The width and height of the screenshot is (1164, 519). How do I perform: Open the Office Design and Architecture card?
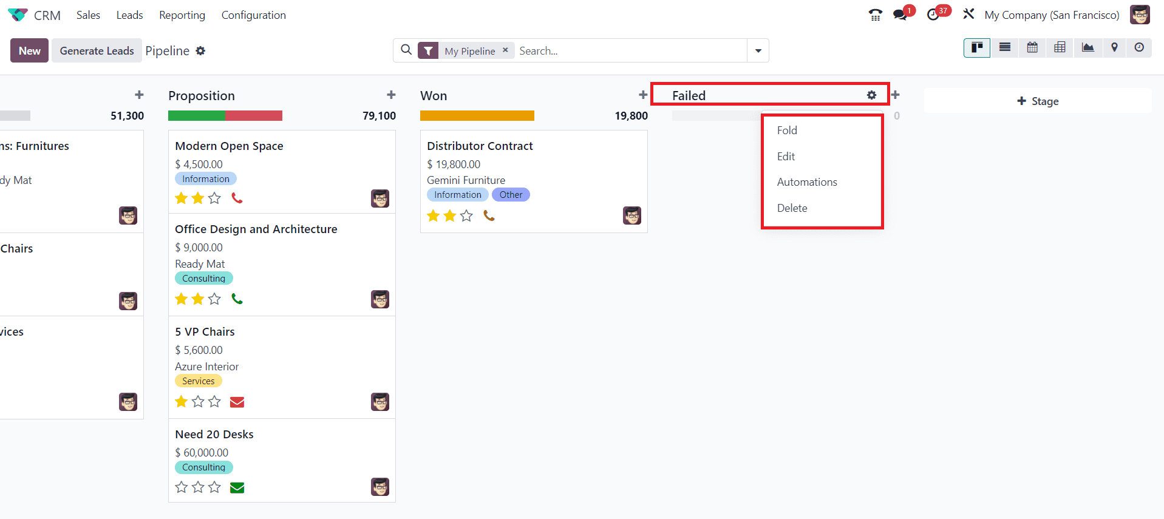(x=282, y=264)
